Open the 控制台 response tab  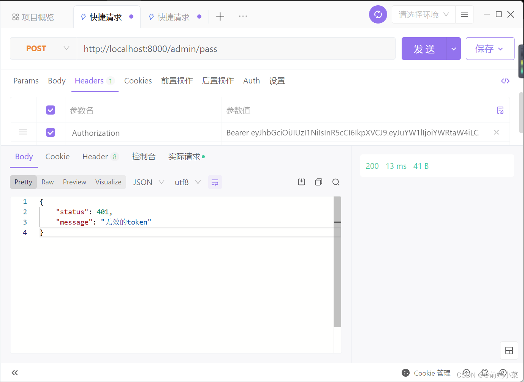(x=144, y=156)
